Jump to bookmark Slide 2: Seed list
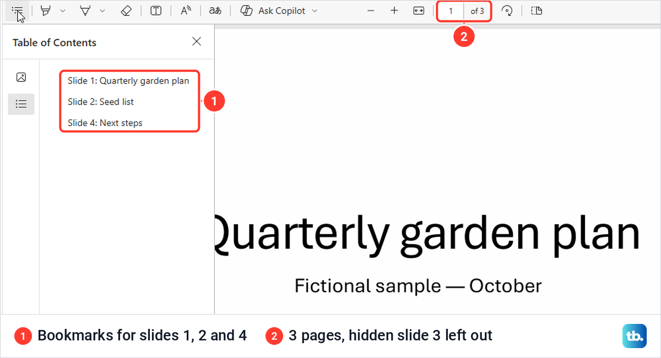The width and height of the screenshot is (661, 358). [x=101, y=102]
